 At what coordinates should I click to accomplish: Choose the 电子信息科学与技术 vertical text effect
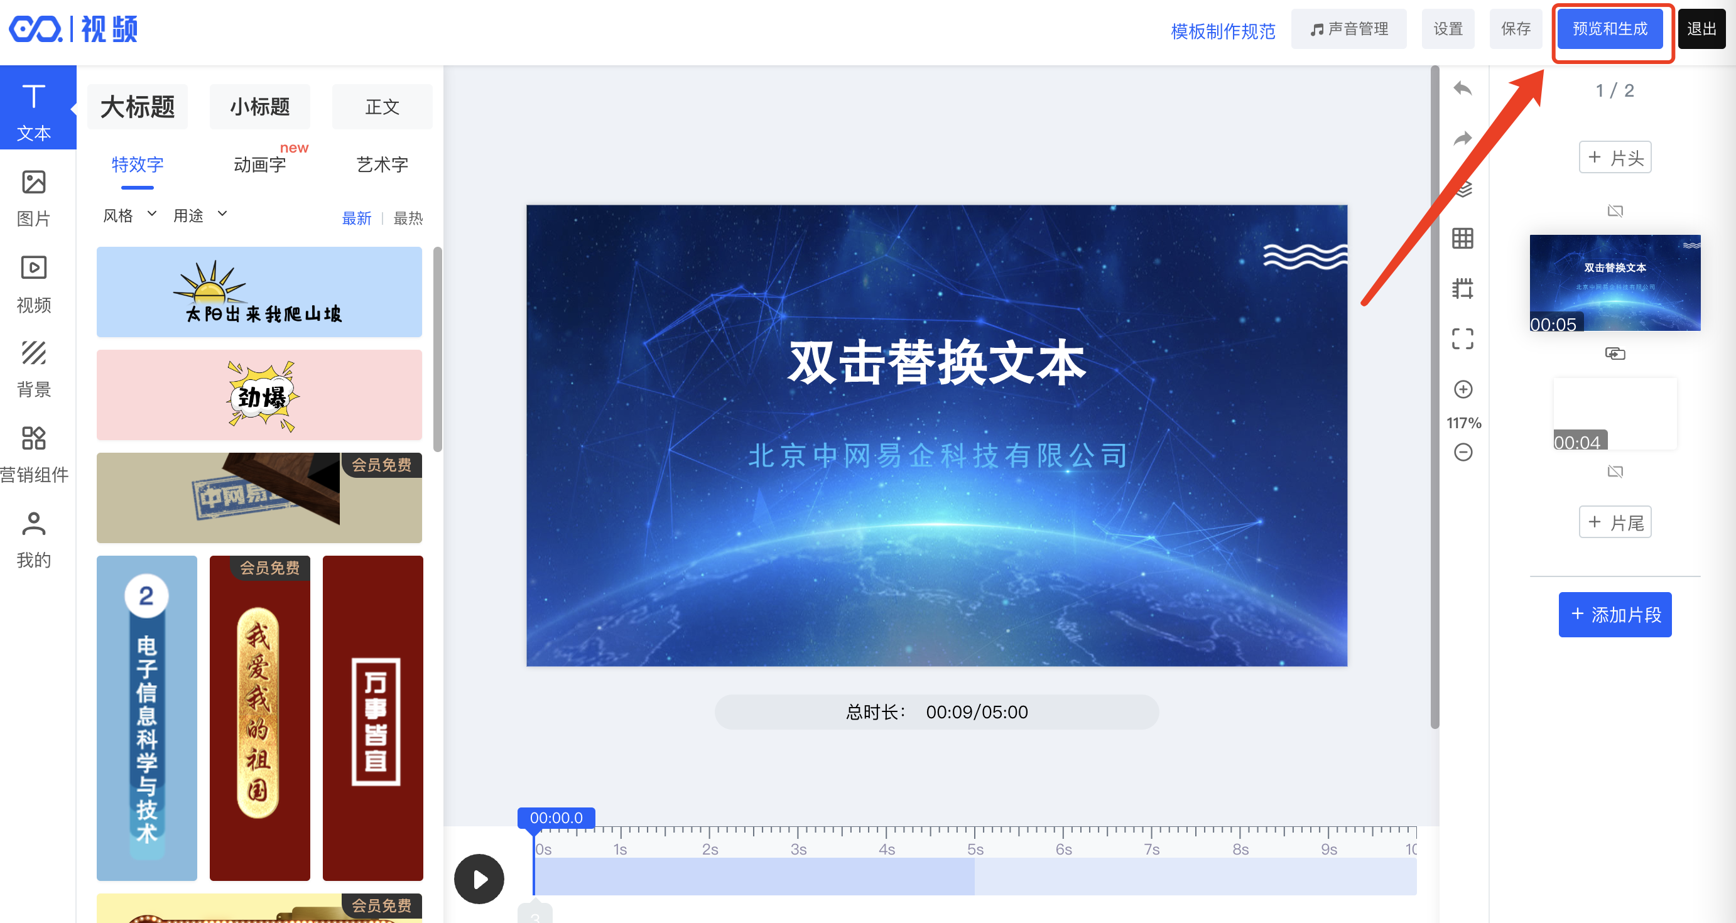[x=147, y=718]
